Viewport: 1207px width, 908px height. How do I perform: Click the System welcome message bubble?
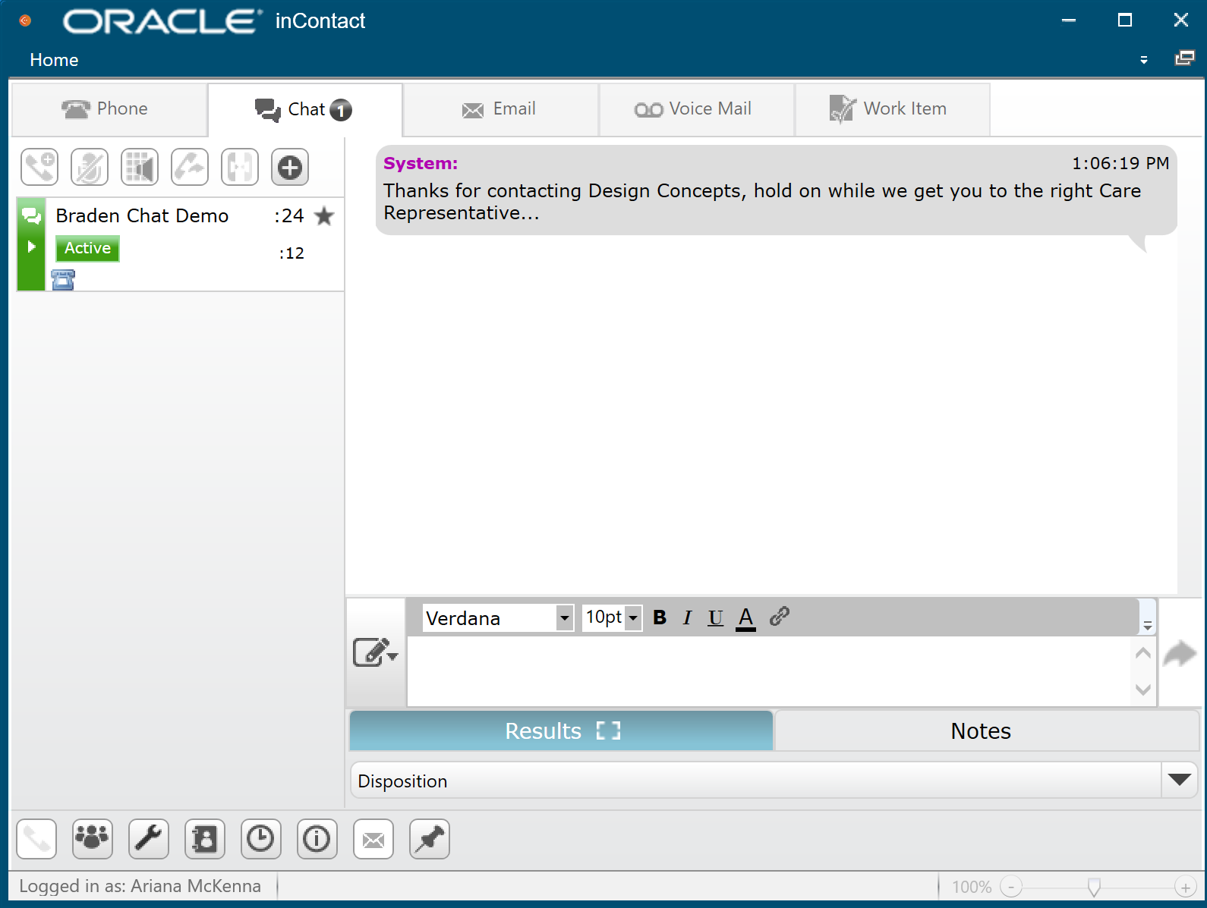776,190
